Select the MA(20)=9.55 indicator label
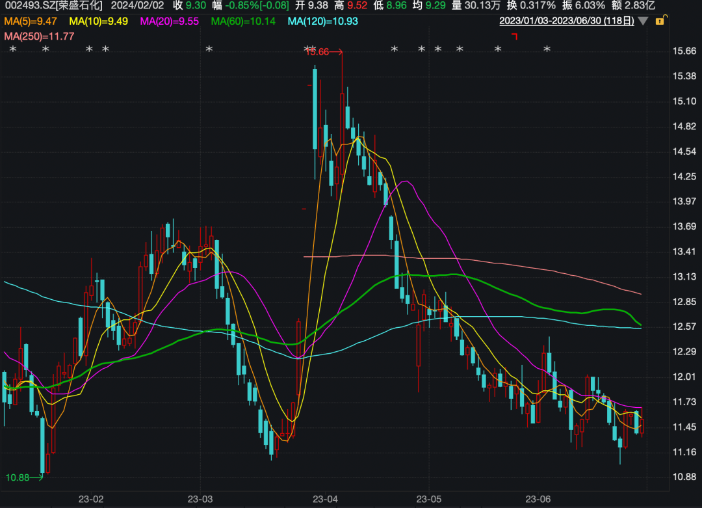The image size is (702, 508). pos(170,21)
